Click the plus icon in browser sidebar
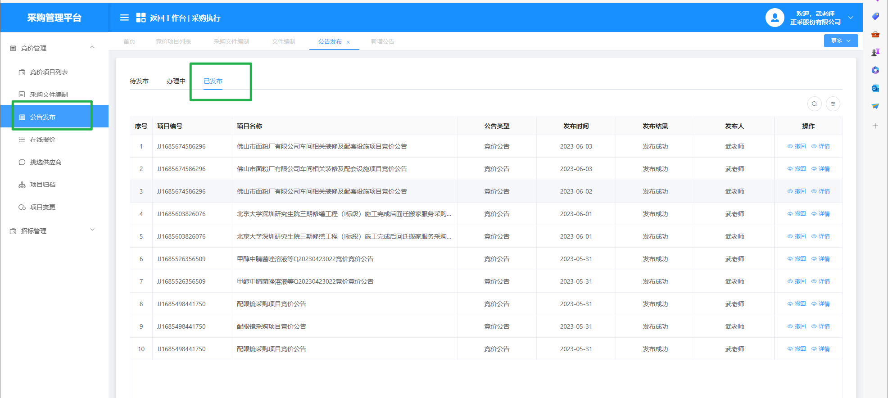Image resolution: width=888 pixels, height=398 pixels. pyautogui.click(x=875, y=126)
